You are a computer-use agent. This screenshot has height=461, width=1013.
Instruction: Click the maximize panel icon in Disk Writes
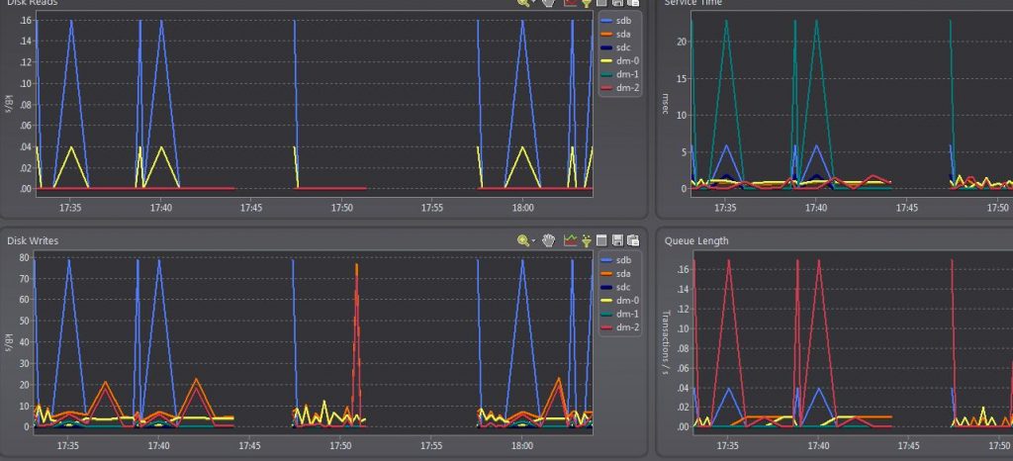click(601, 240)
